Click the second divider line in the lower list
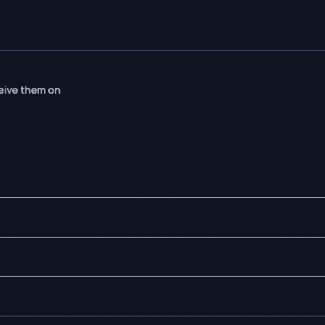Image resolution: width=325 pixels, height=325 pixels. pos(162,237)
